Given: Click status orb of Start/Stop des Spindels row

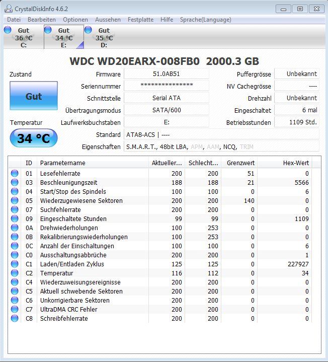Looking at the screenshot, I should coord(15,191).
